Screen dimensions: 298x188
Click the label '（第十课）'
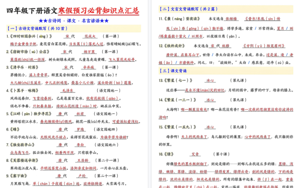coord(221,154)
